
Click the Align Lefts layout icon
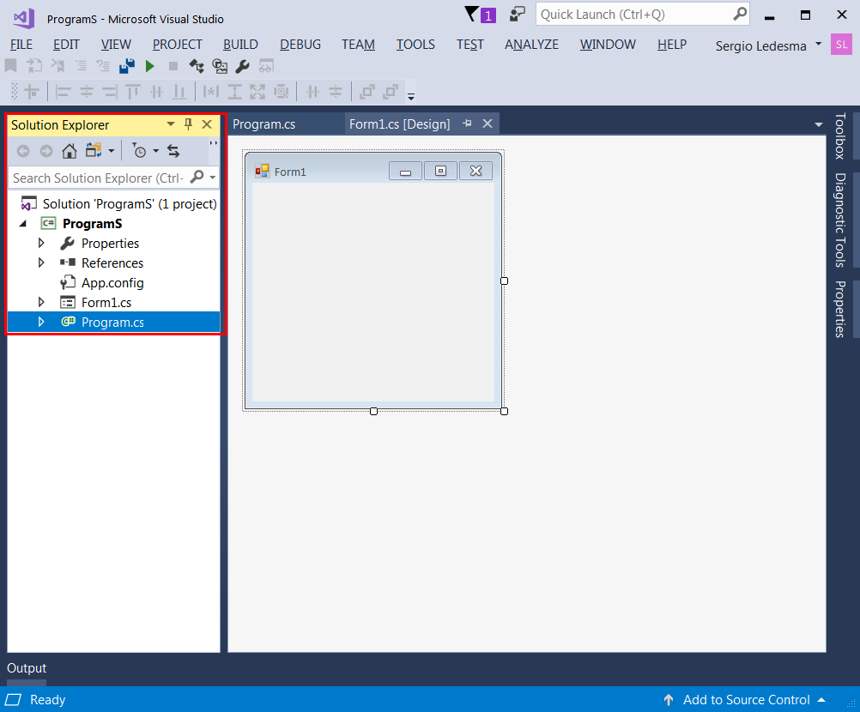pos(63,92)
